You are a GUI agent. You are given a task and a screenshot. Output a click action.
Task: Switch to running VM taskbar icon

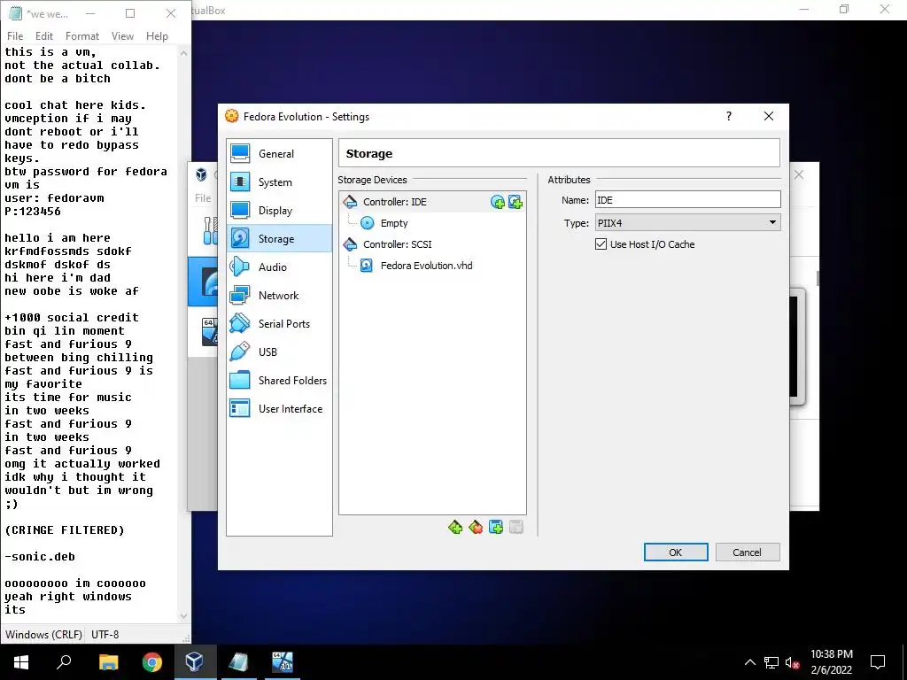pos(283,662)
